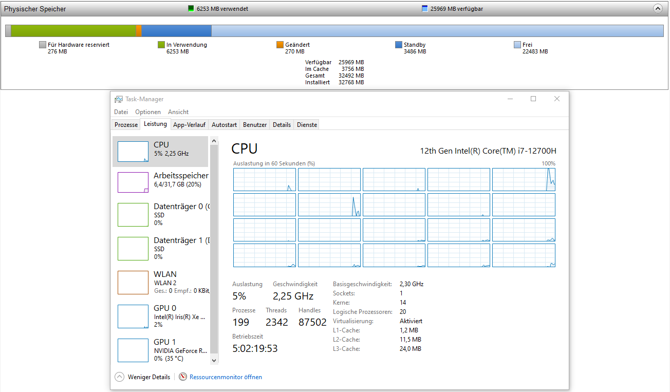Open the Ansicht menu

(178, 111)
